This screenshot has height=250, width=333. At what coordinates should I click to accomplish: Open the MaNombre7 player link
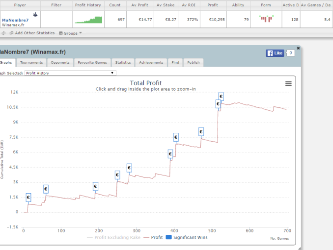(x=15, y=20)
